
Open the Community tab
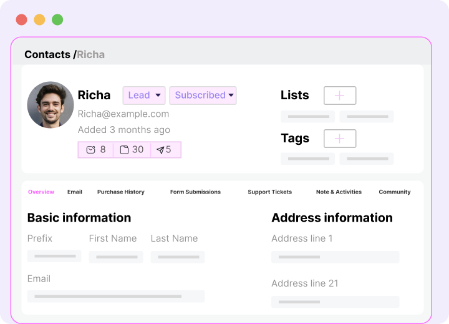[x=395, y=192]
